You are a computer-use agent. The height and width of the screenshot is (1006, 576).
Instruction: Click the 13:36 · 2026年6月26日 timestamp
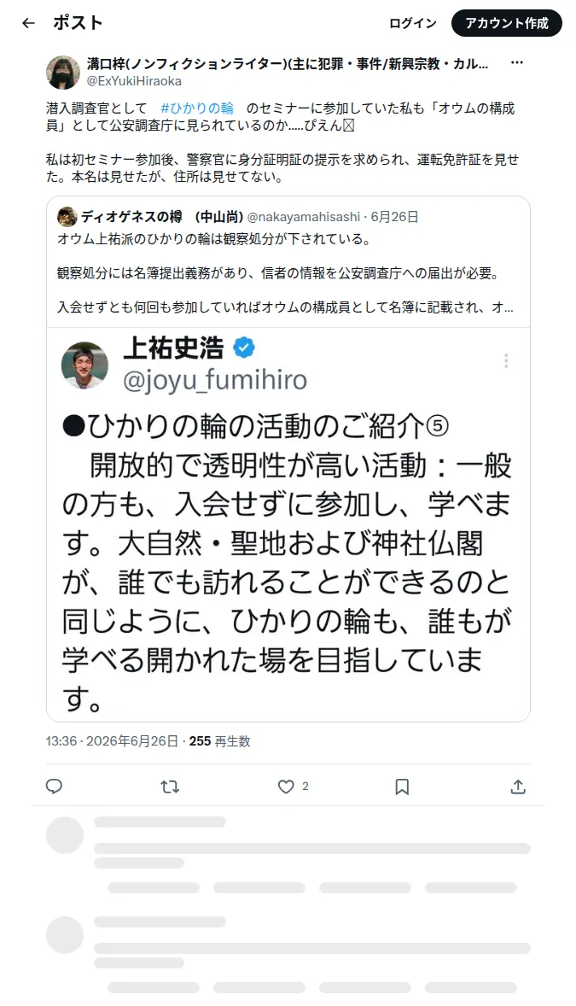112,741
